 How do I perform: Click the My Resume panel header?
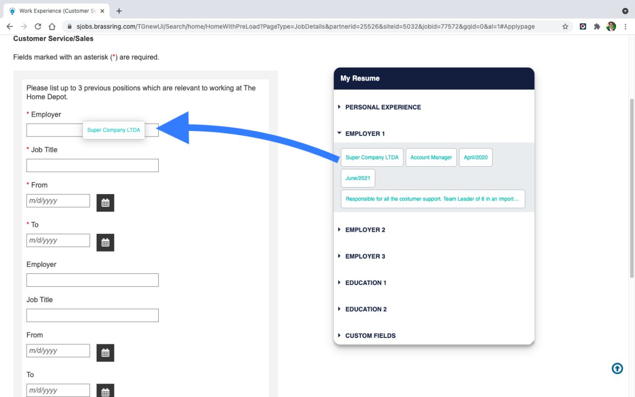434,78
